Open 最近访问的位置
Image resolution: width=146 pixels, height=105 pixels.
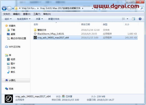point(18,38)
